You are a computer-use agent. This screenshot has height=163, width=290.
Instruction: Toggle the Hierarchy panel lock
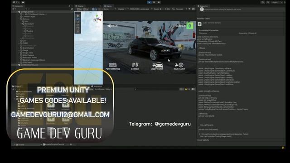point(69,6)
